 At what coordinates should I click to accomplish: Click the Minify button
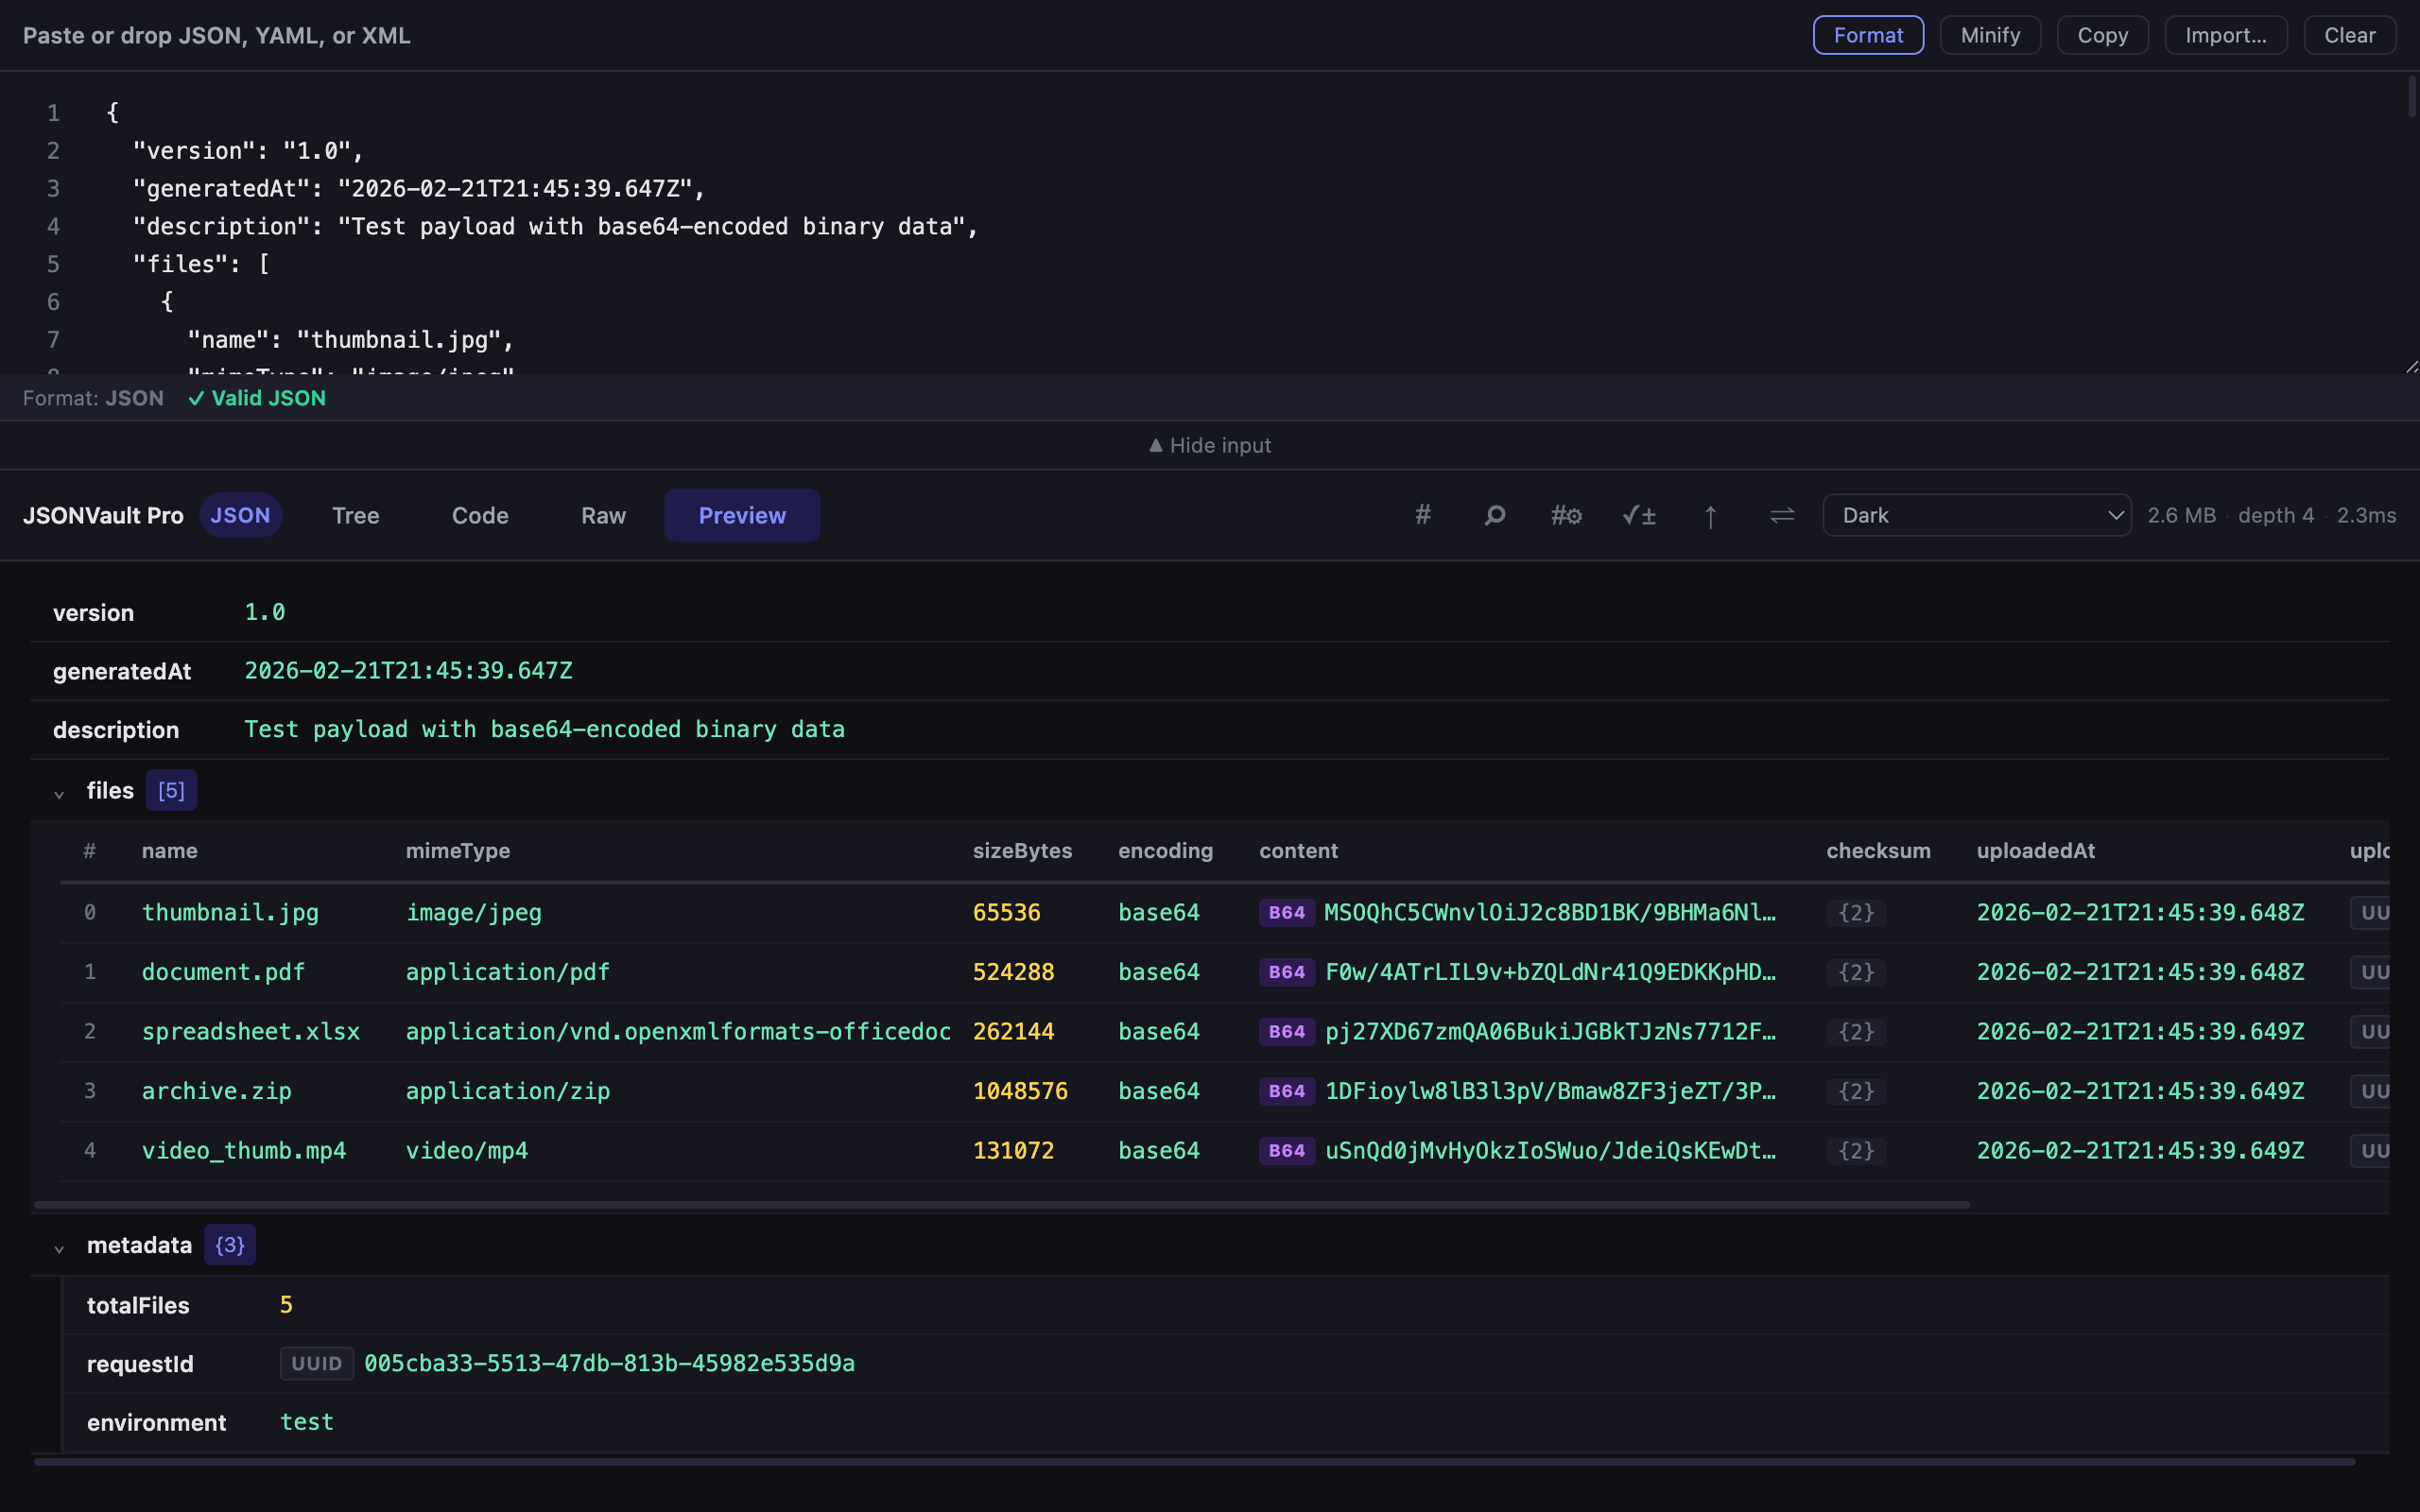(x=1989, y=35)
